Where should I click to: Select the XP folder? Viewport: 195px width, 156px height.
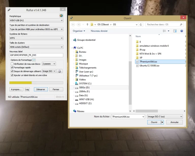pos(141,58)
